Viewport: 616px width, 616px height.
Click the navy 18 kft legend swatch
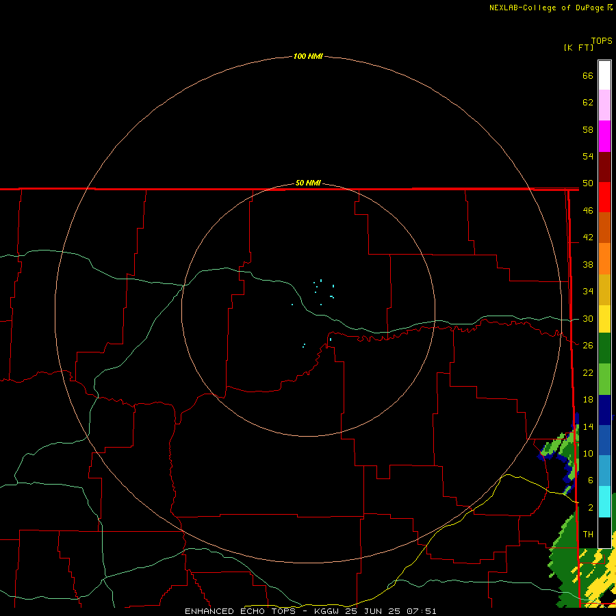coord(604,410)
